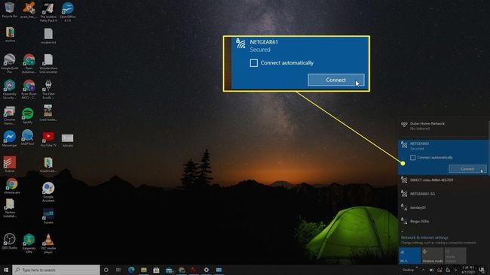The height and width of the screenshot is (275, 490).
Task: Open the Recycle Bin desktop icon
Action: point(10,9)
